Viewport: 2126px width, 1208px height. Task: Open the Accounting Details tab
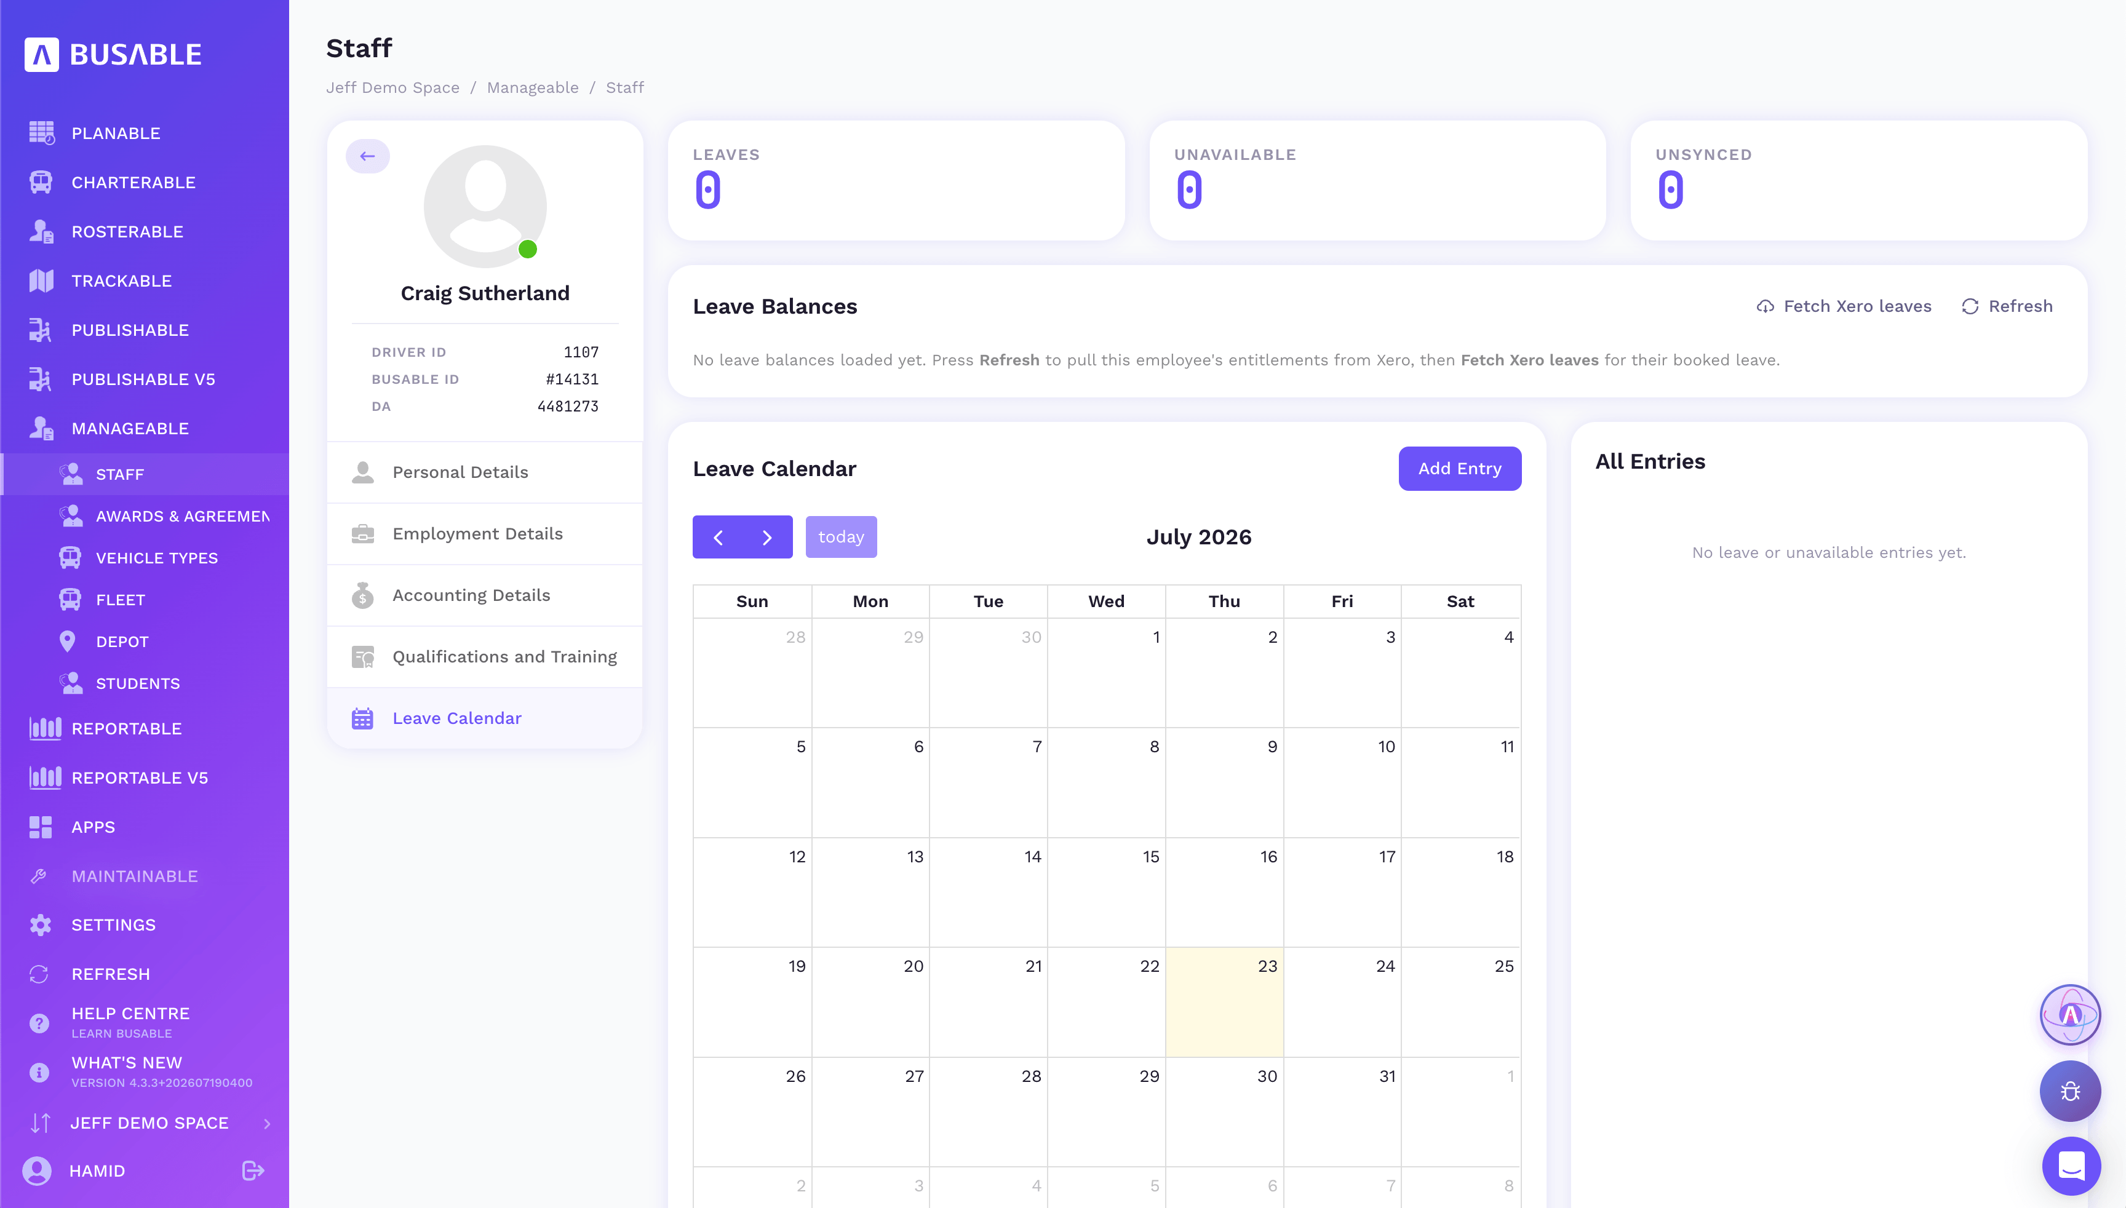[x=485, y=595]
